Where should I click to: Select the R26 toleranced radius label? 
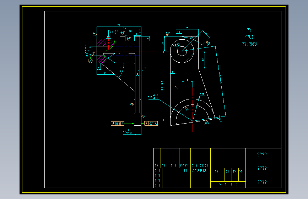[153, 97]
